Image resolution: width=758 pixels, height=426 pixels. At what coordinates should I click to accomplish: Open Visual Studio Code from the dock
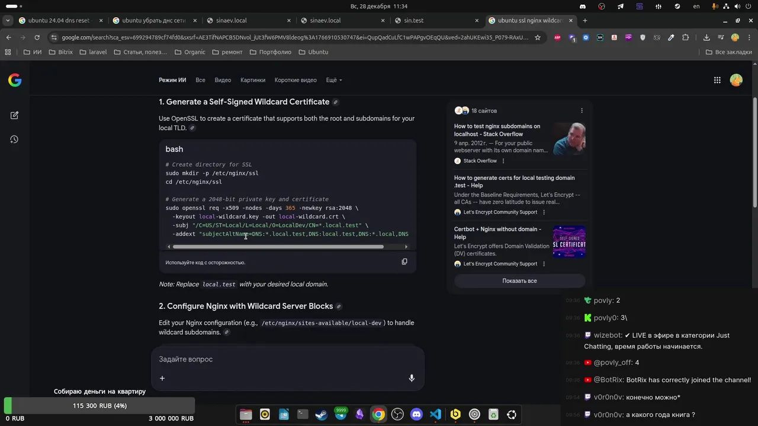pos(435,415)
